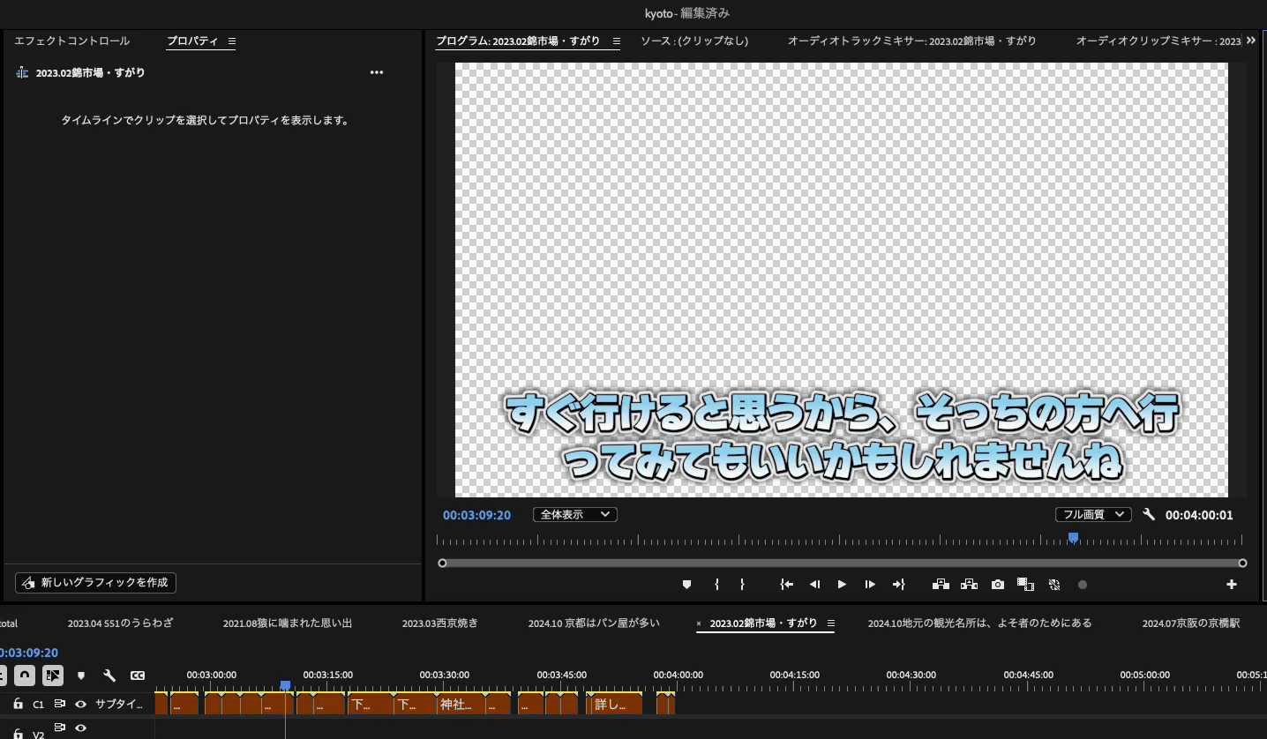
Task: Switch to sequence 2024.07京阪の京橋駅
Action: click(x=1191, y=623)
